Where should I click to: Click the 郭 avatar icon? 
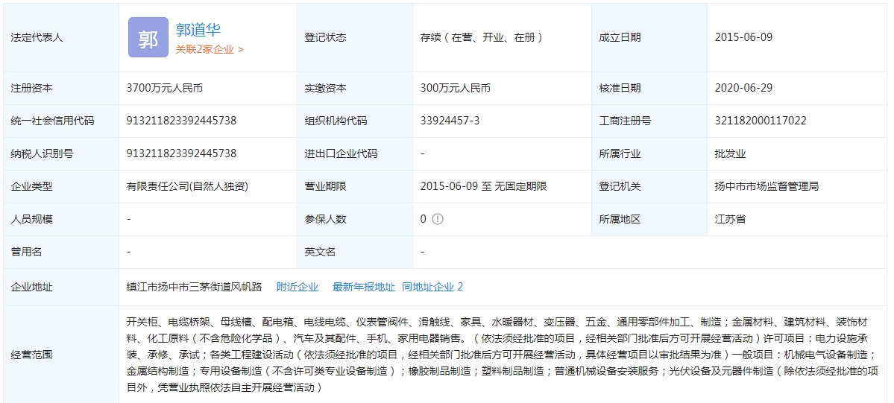pyautogui.click(x=148, y=37)
